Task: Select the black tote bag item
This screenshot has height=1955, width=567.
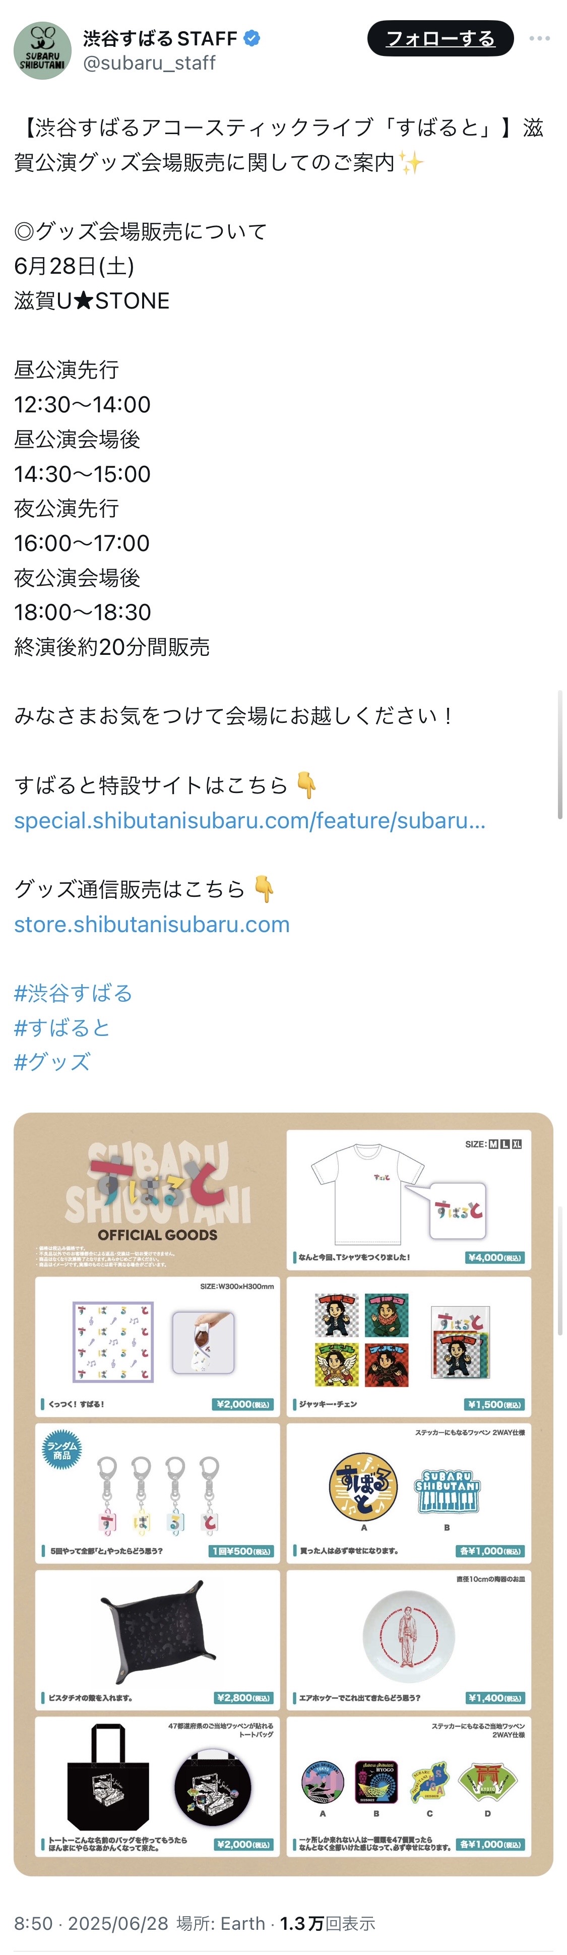Action: point(108,1777)
